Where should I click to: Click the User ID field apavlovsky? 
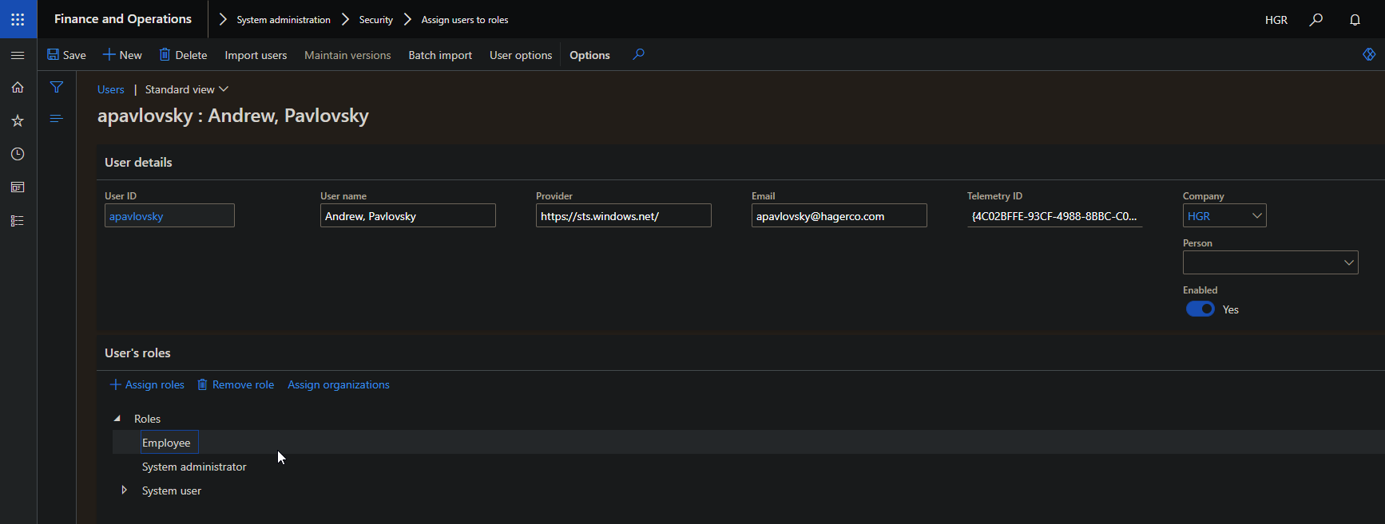click(x=169, y=215)
